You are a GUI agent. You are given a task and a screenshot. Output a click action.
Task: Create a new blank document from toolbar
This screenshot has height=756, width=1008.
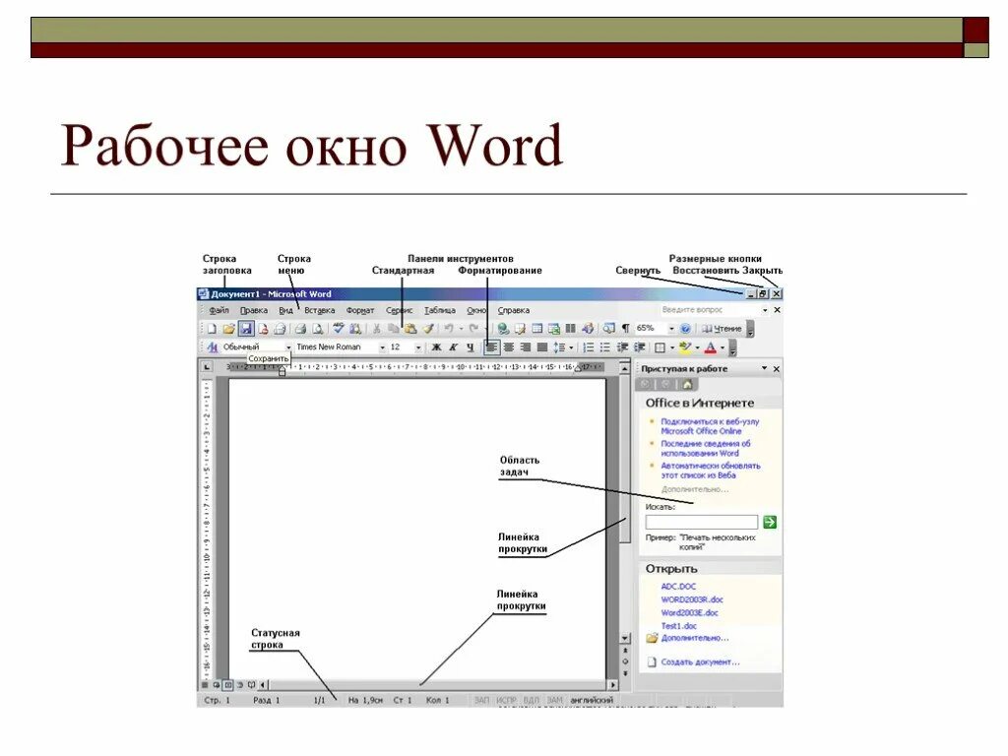point(212,329)
